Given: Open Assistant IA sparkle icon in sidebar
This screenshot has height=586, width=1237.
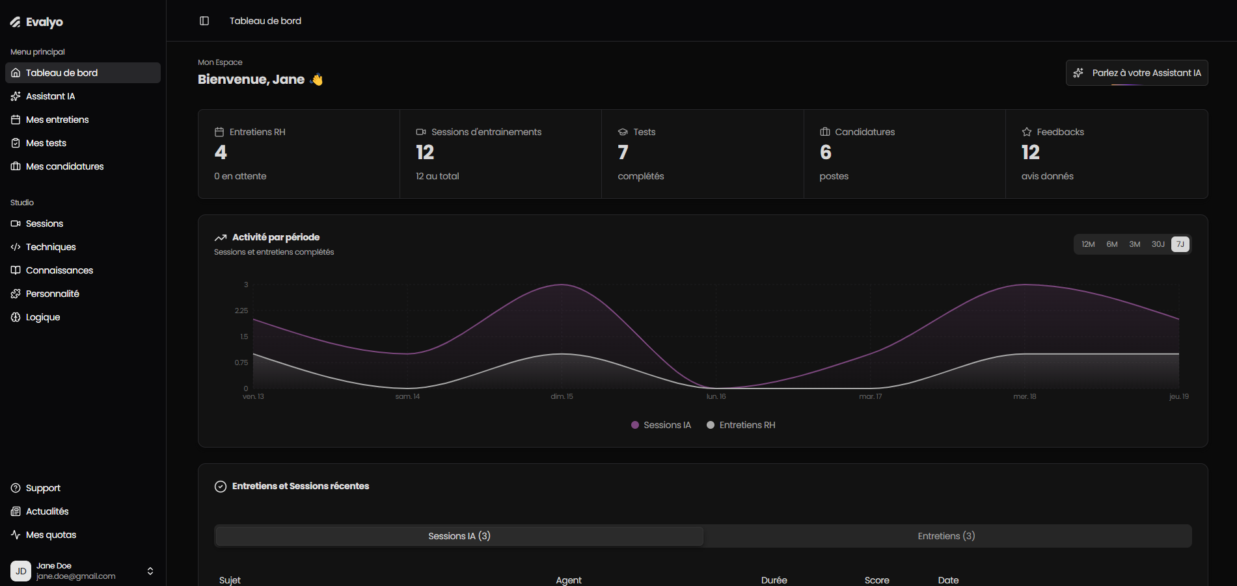Looking at the screenshot, I should click(16, 96).
